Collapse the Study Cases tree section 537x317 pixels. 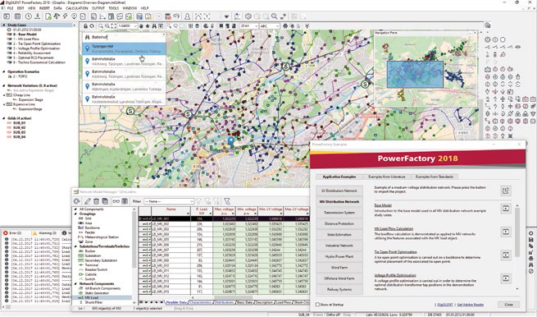[4, 25]
